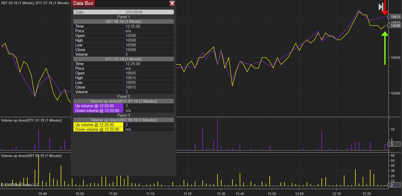This screenshot has width=402, height=196.
Task: Click the 12:10 time axis label
Action: [336, 194]
